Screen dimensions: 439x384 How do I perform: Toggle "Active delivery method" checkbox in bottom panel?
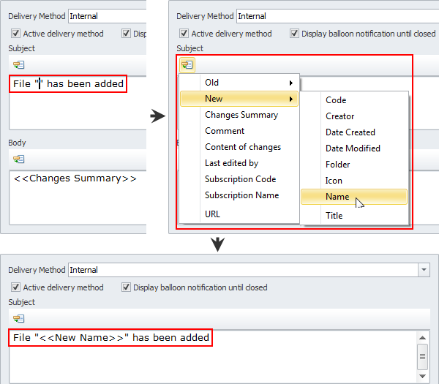pyautogui.click(x=16, y=287)
